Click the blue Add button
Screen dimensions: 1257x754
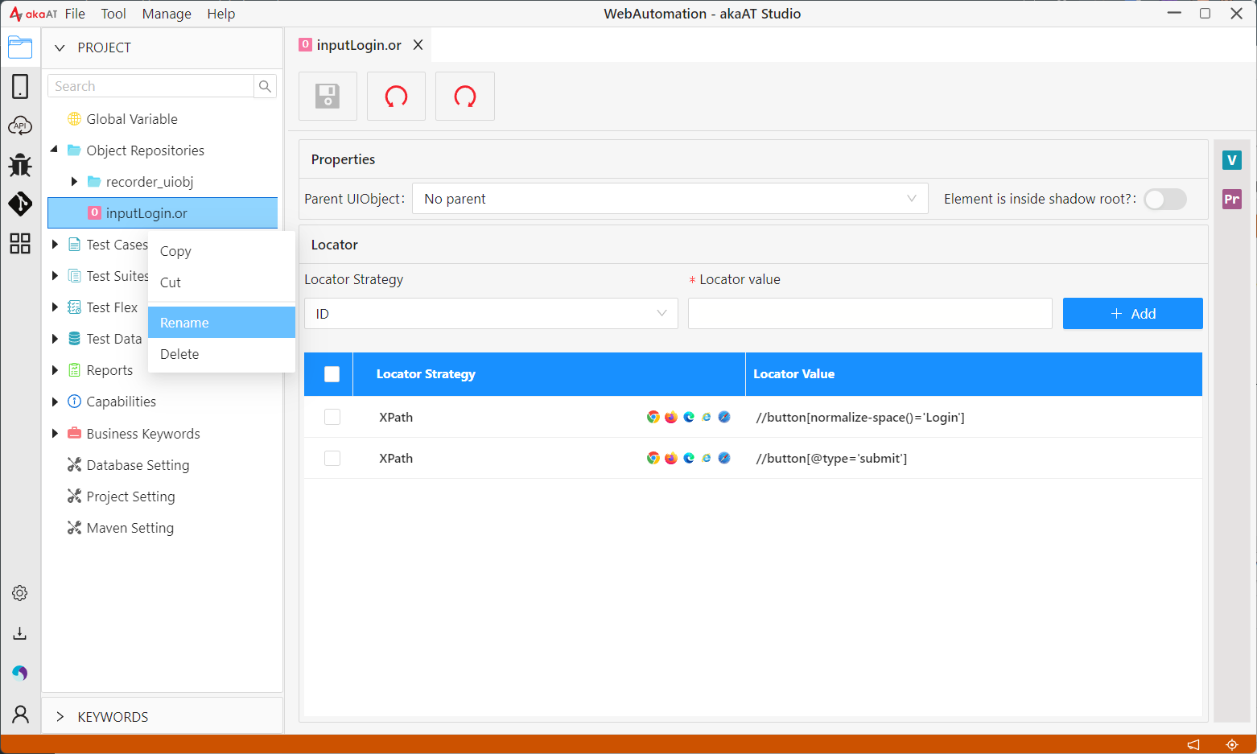(1132, 314)
